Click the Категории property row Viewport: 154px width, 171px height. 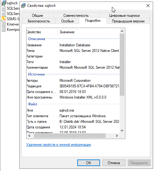(x=73, y=56)
